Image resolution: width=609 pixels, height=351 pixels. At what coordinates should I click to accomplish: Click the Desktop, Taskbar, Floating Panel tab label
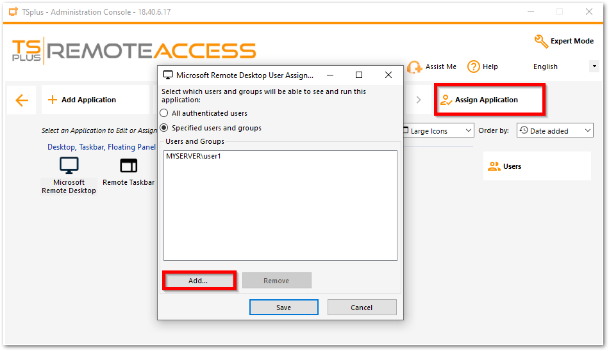(x=101, y=147)
